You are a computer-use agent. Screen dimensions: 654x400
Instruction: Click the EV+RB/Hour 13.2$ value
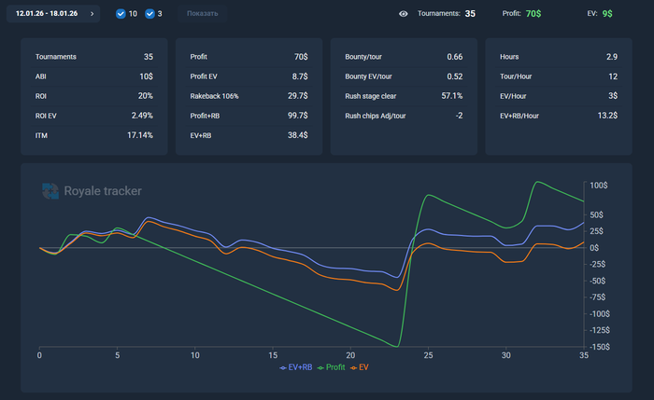[x=607, y=116]
